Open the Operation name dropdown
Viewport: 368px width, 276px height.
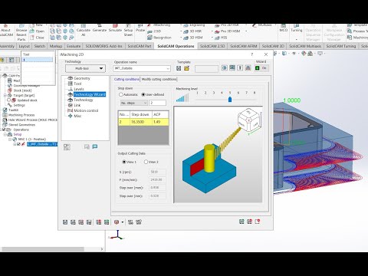(142, 68)
